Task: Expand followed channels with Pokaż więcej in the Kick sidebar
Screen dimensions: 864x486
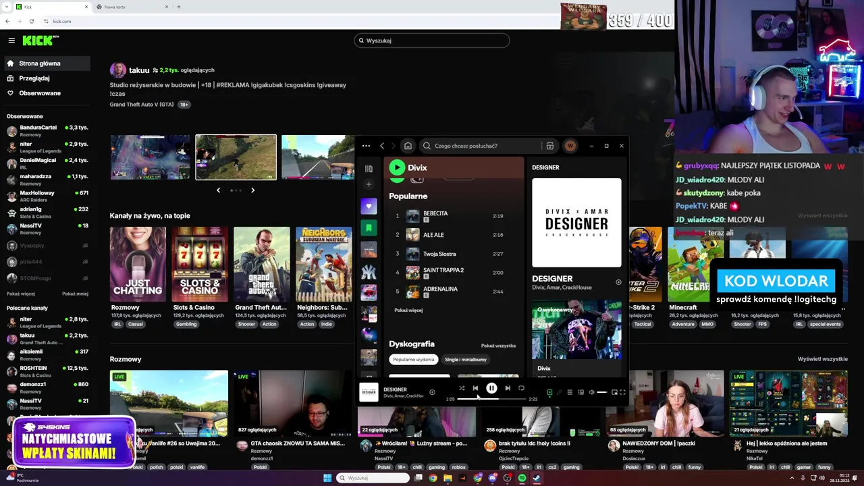Action: 21,294
